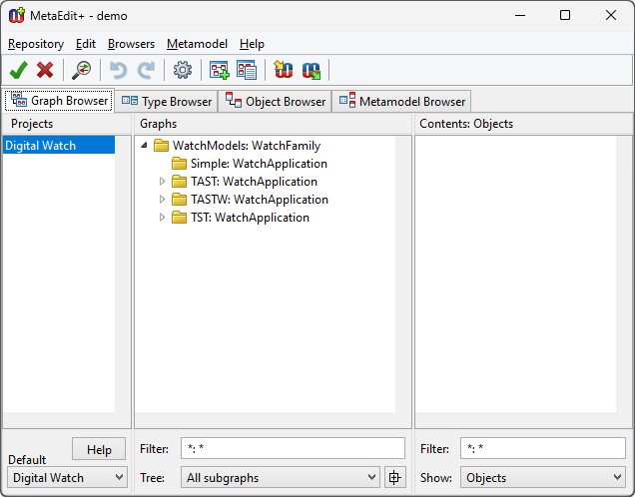The width and height of the screenshot is (635, 497).
Task: Open the Tree All subgraphs dropdown
Action: [x=281, y=478]
